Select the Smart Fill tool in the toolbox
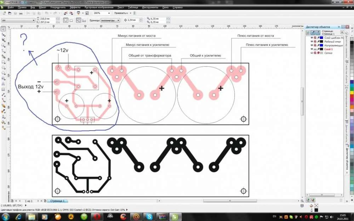Screen dimensions: 354x221 (x=3, y=57)
